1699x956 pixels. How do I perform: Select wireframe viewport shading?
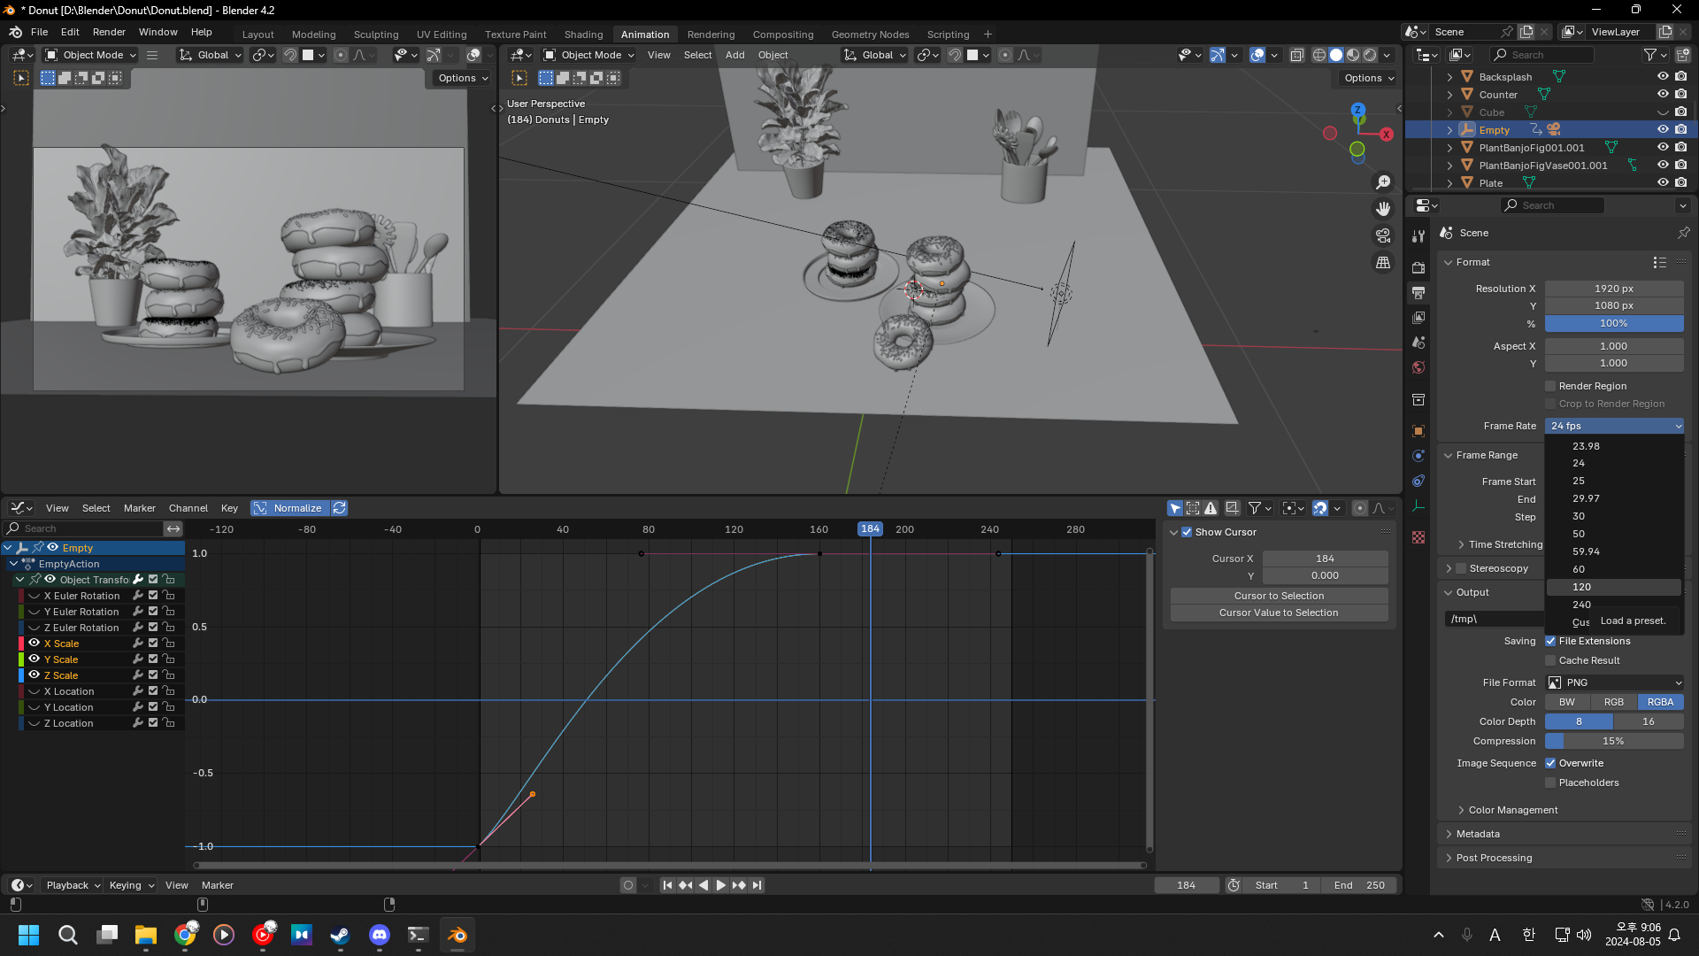point(1319,55)
